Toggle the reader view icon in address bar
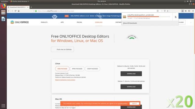The image size is (195, 109). pyautogui.click(x=158, y=11)
